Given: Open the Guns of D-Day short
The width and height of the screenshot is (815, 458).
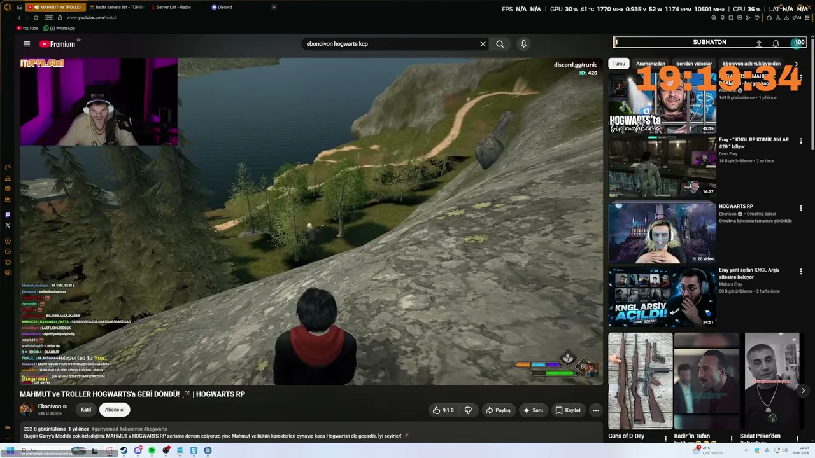Looking at the screenshot, I should click(x=640, y=380).
